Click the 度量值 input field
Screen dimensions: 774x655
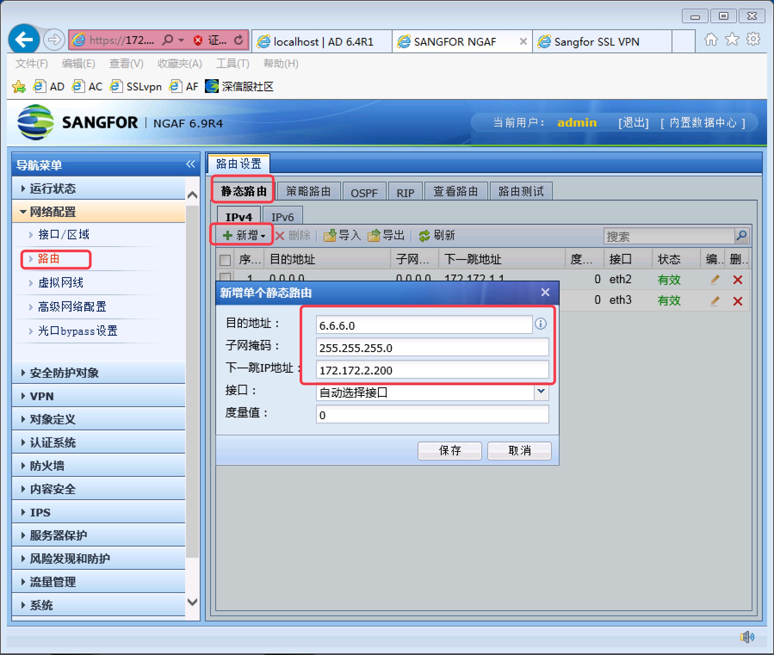pyautogui.click(x=433, y=414)
